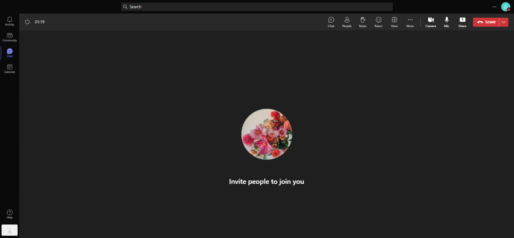This screenshot has height=238, width=514.
Task: Open More meeting options
Action: click(x=410, y=22)
